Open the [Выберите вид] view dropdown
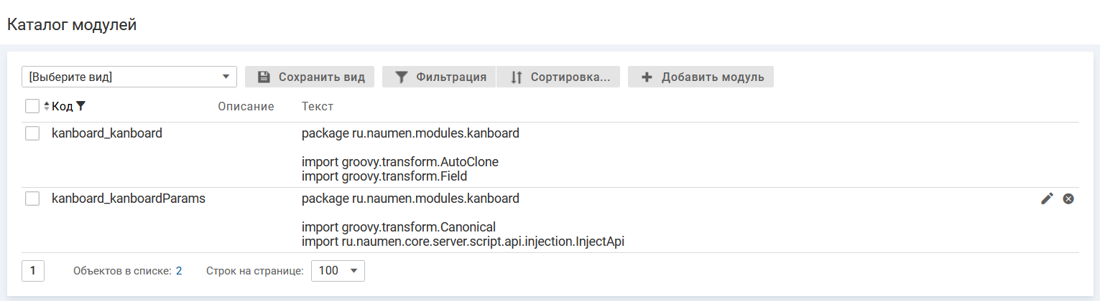Screen dimensions: 1100x301 pos(129,77)
